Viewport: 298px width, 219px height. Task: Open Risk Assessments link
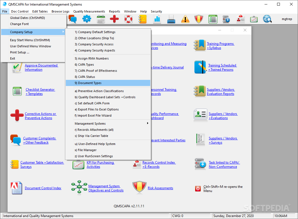point(160,188)
